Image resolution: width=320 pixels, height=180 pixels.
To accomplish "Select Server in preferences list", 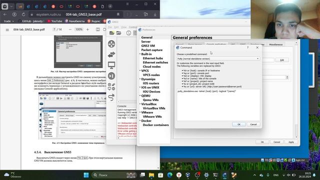I will [x=145, y=41].
